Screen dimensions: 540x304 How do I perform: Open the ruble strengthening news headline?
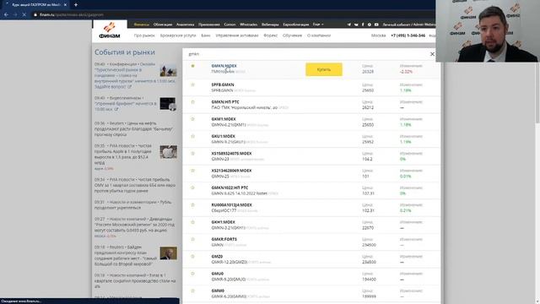coord(133,205)
